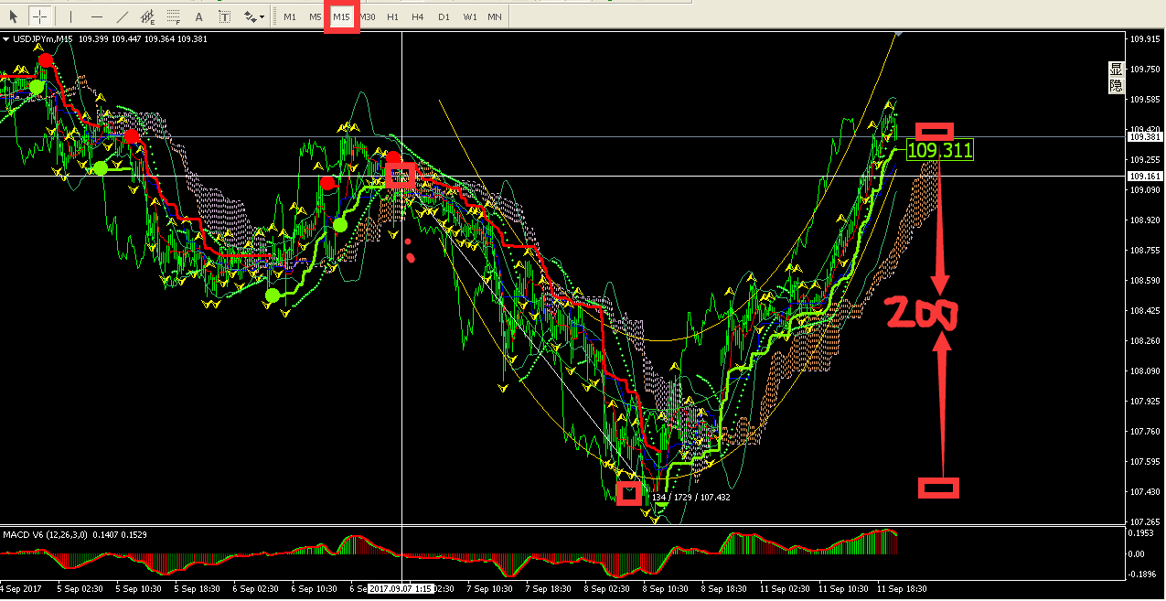This screenshot has width=1166, height=601.
Task: Select the trendline drawing tool
Action: point(123,16)
